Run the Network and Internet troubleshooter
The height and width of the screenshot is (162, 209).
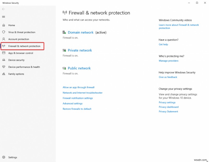tap(83, 93)
